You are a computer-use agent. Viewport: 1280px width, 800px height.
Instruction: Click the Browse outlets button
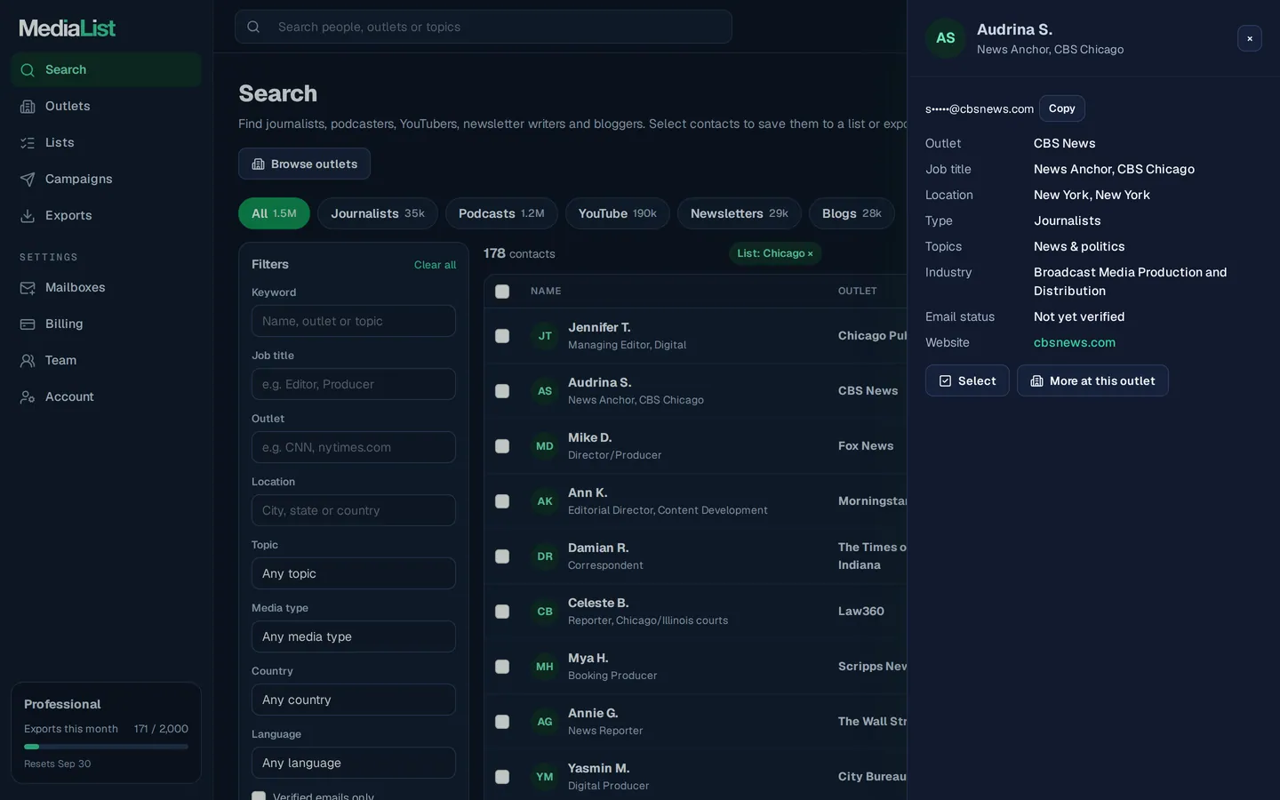point(304,164)
